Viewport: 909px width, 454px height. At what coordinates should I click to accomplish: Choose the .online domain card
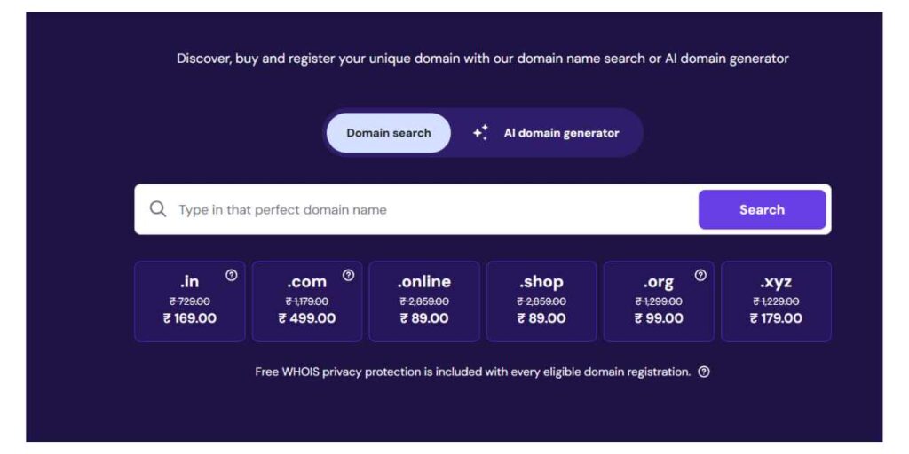(x=424, y=301)
